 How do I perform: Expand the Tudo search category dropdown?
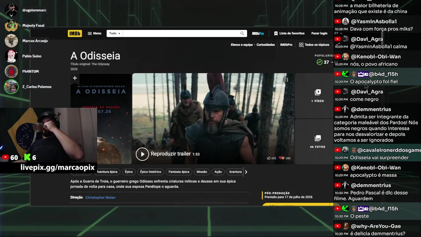click(114, 33)
